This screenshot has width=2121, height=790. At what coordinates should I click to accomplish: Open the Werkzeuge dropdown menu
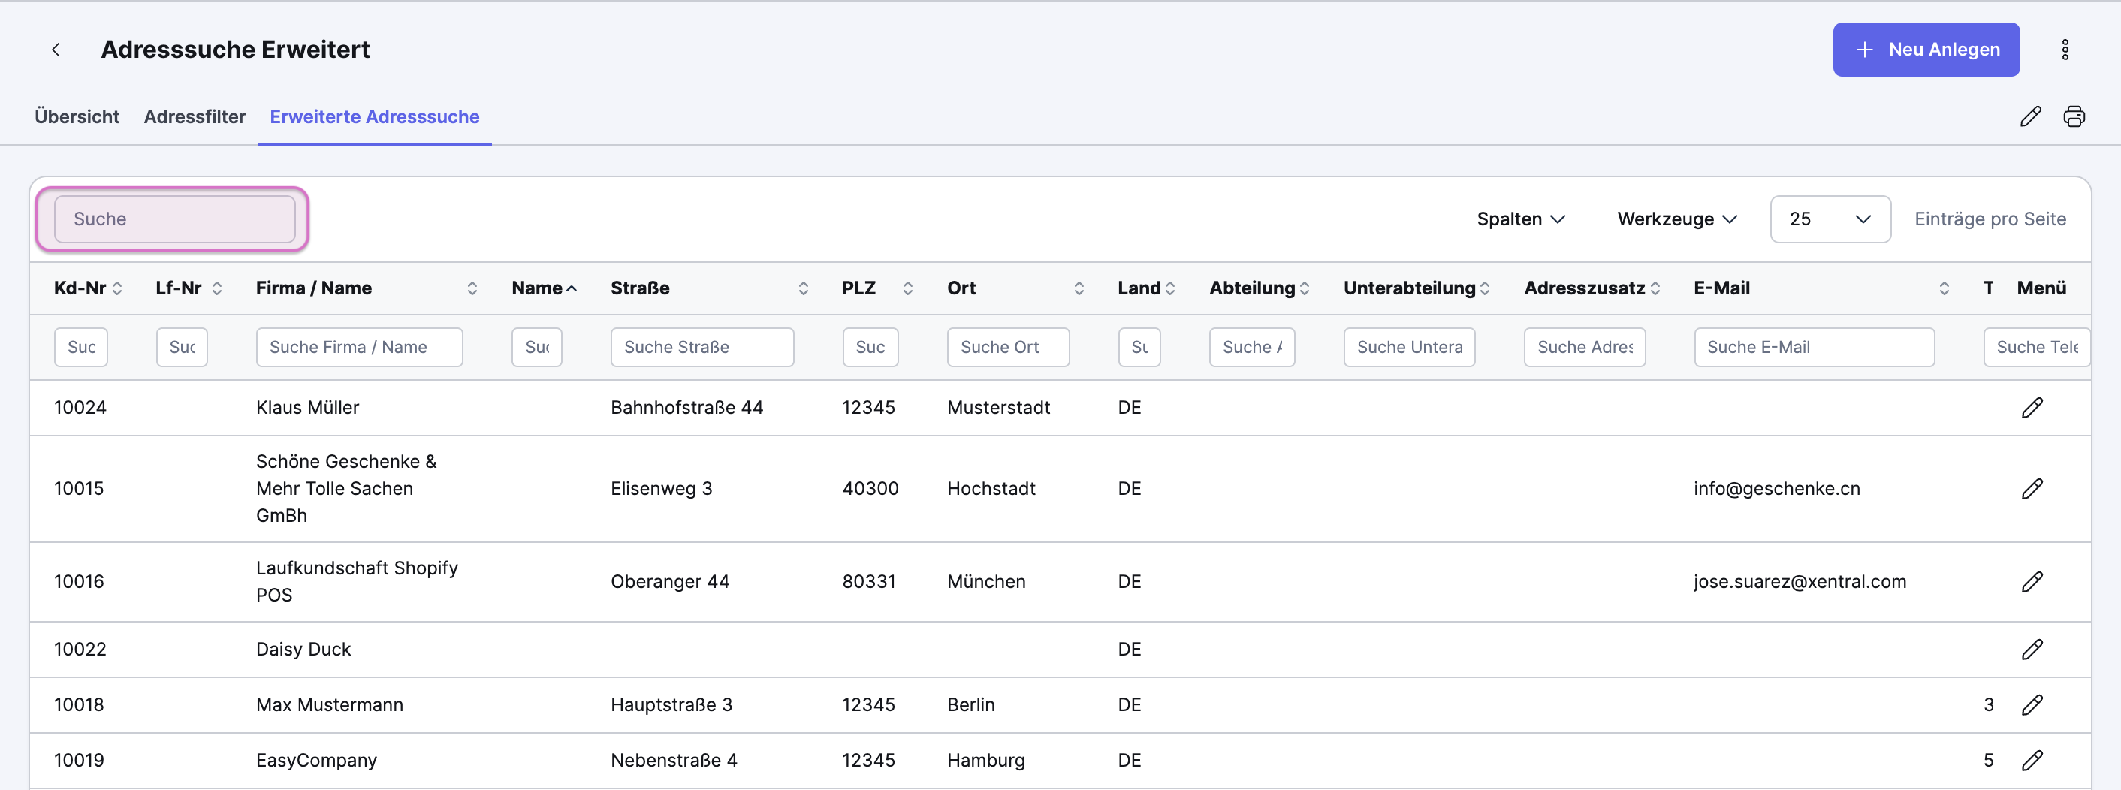(1676, 219)
